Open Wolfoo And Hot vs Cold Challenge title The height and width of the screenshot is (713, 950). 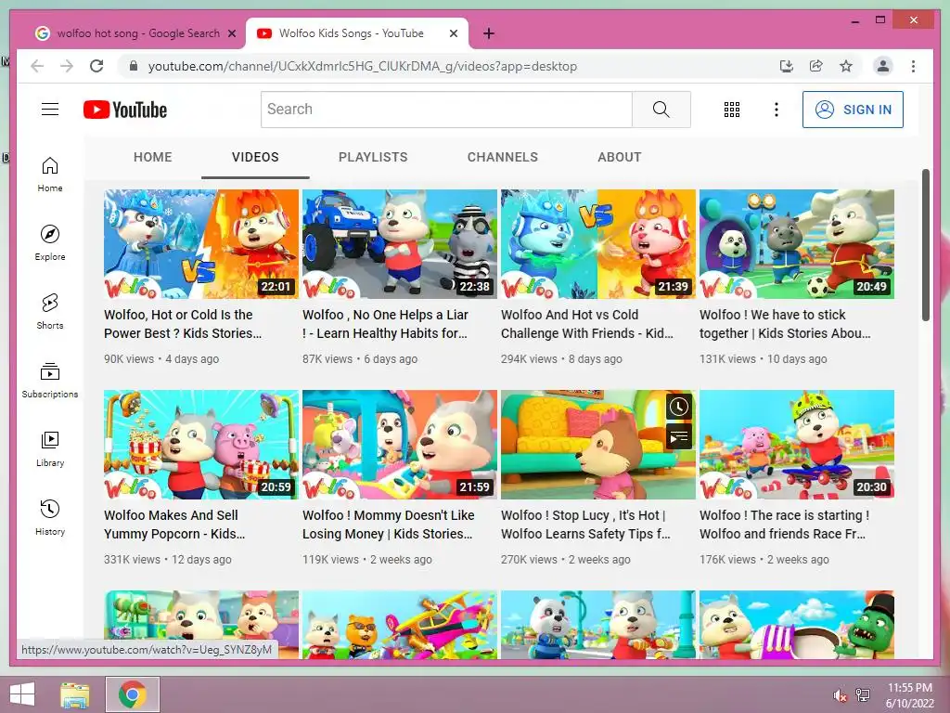pos(586,324)
